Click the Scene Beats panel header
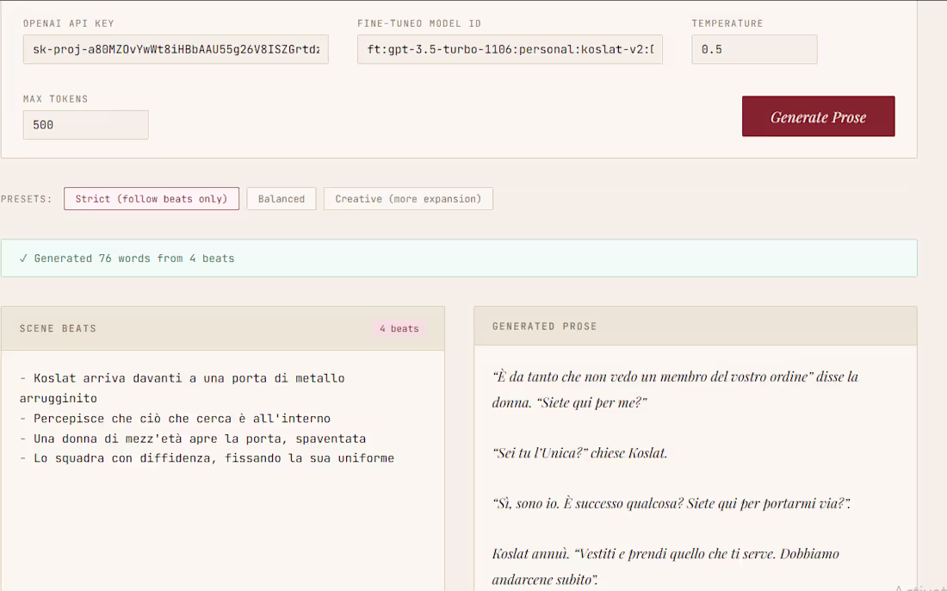The width and height of the screenshot is (947, 591). (x=223, y=328)
